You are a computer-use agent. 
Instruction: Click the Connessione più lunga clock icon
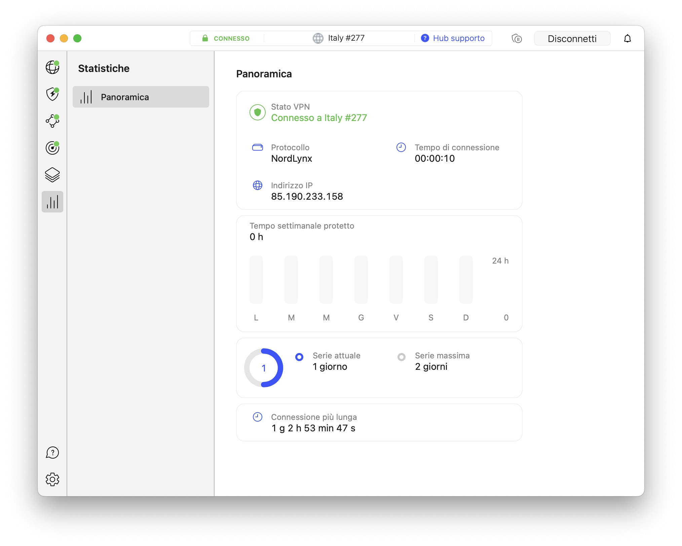258,417
